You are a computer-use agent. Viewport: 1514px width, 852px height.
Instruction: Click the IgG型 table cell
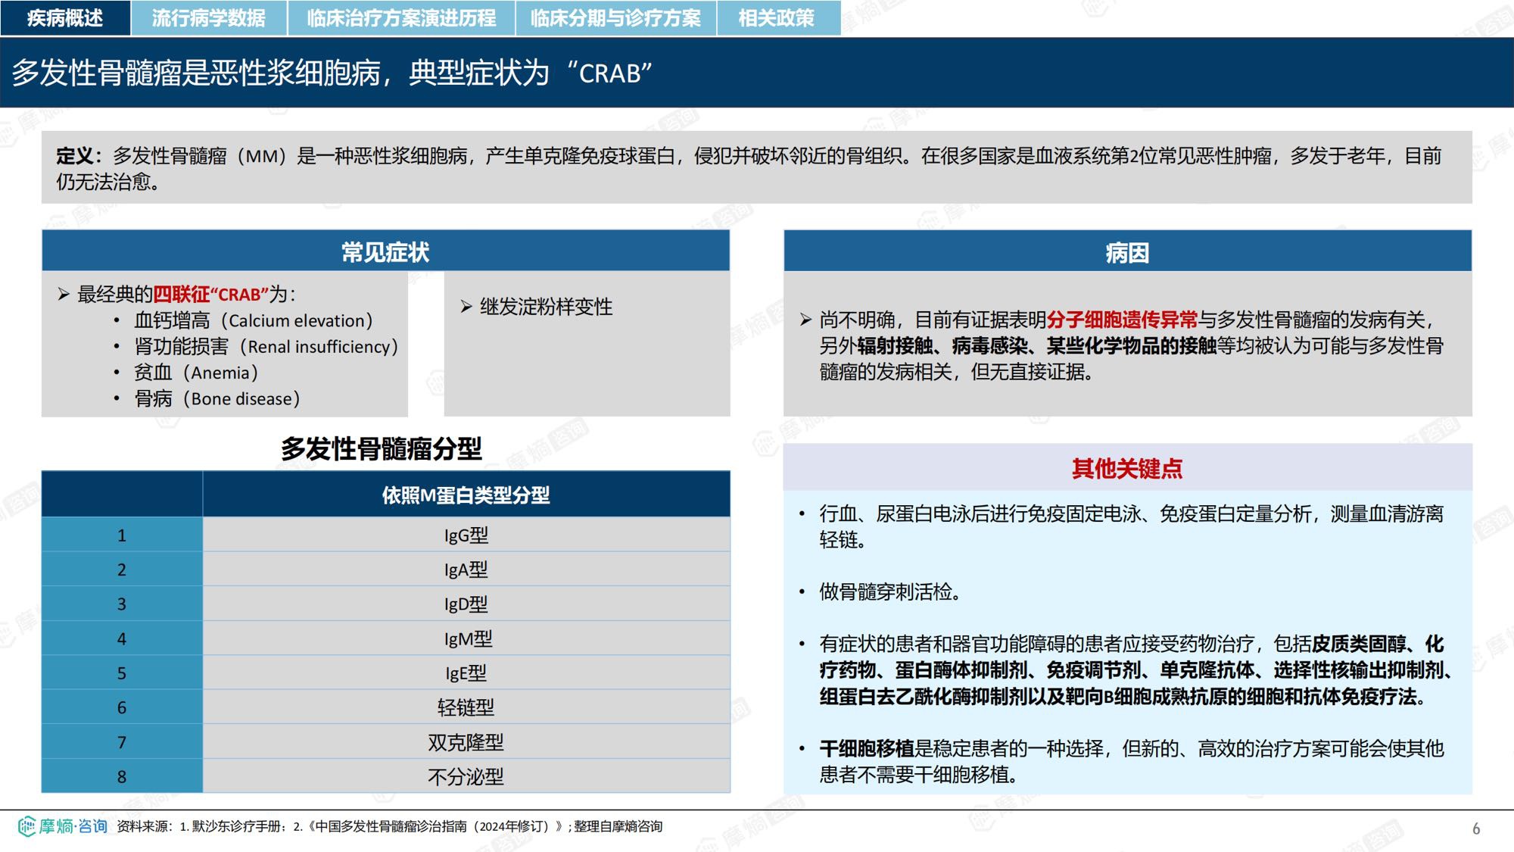pyautogui.click(x=466, y=535)
